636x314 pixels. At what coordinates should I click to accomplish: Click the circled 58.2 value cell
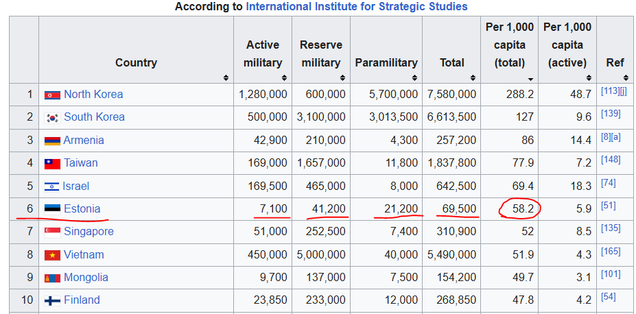[520, 209]
